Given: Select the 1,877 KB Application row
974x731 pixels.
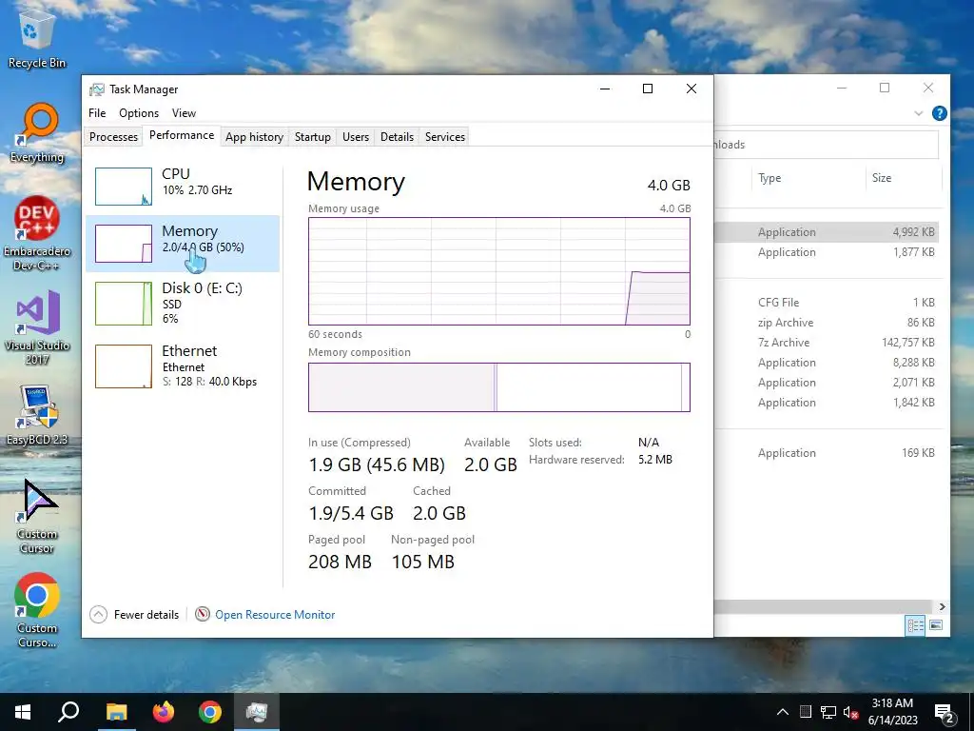Looking at the screenshot, I should 827,251.
